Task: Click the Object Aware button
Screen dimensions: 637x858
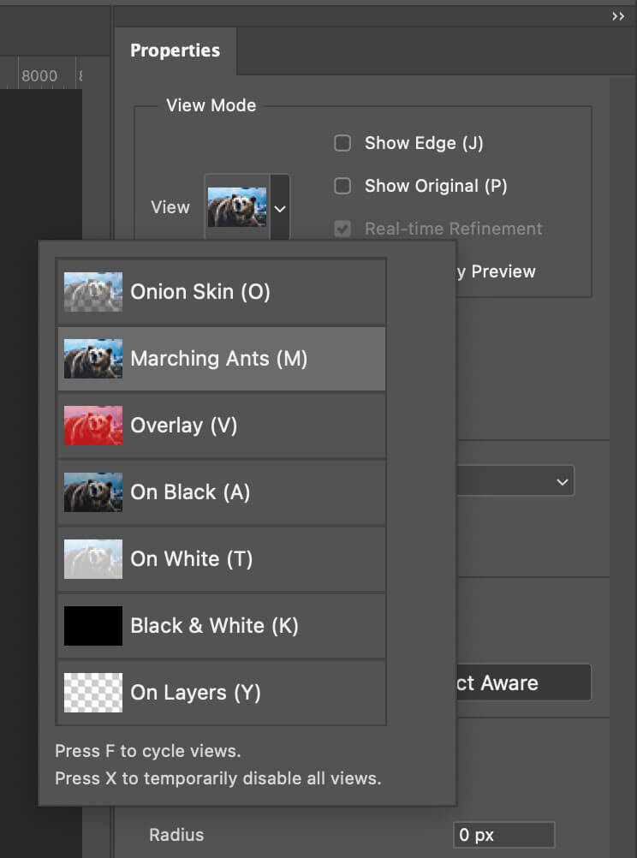Action: (523, 683)
